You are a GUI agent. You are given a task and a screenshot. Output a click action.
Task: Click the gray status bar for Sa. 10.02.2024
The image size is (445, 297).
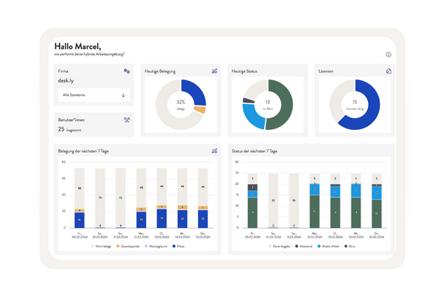pyautogui.click(x=273, y=200)
